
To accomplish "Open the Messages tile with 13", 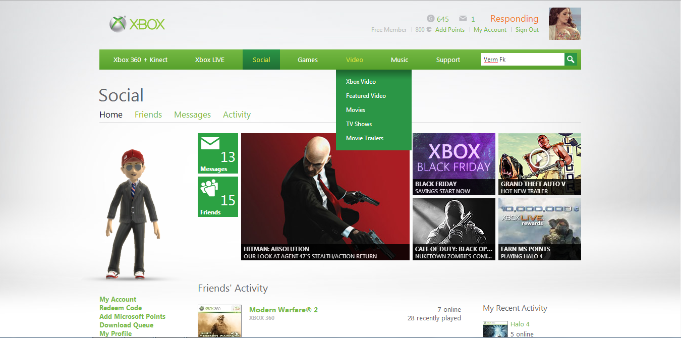I will click(x=218, y=153).
